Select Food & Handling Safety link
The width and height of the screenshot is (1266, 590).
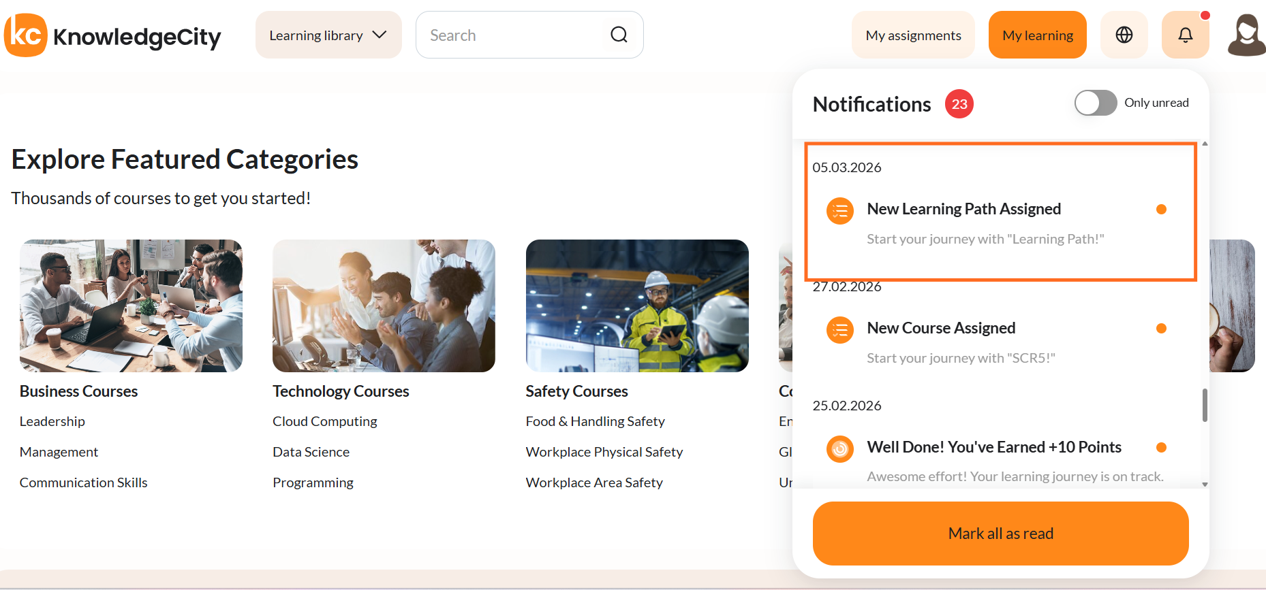pos(595,421)
